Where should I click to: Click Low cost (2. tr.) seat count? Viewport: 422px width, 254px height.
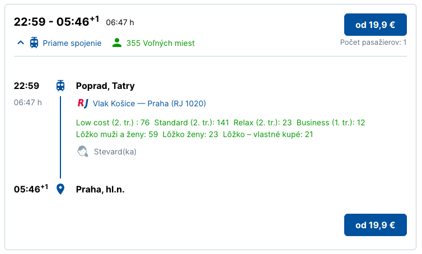112,123
